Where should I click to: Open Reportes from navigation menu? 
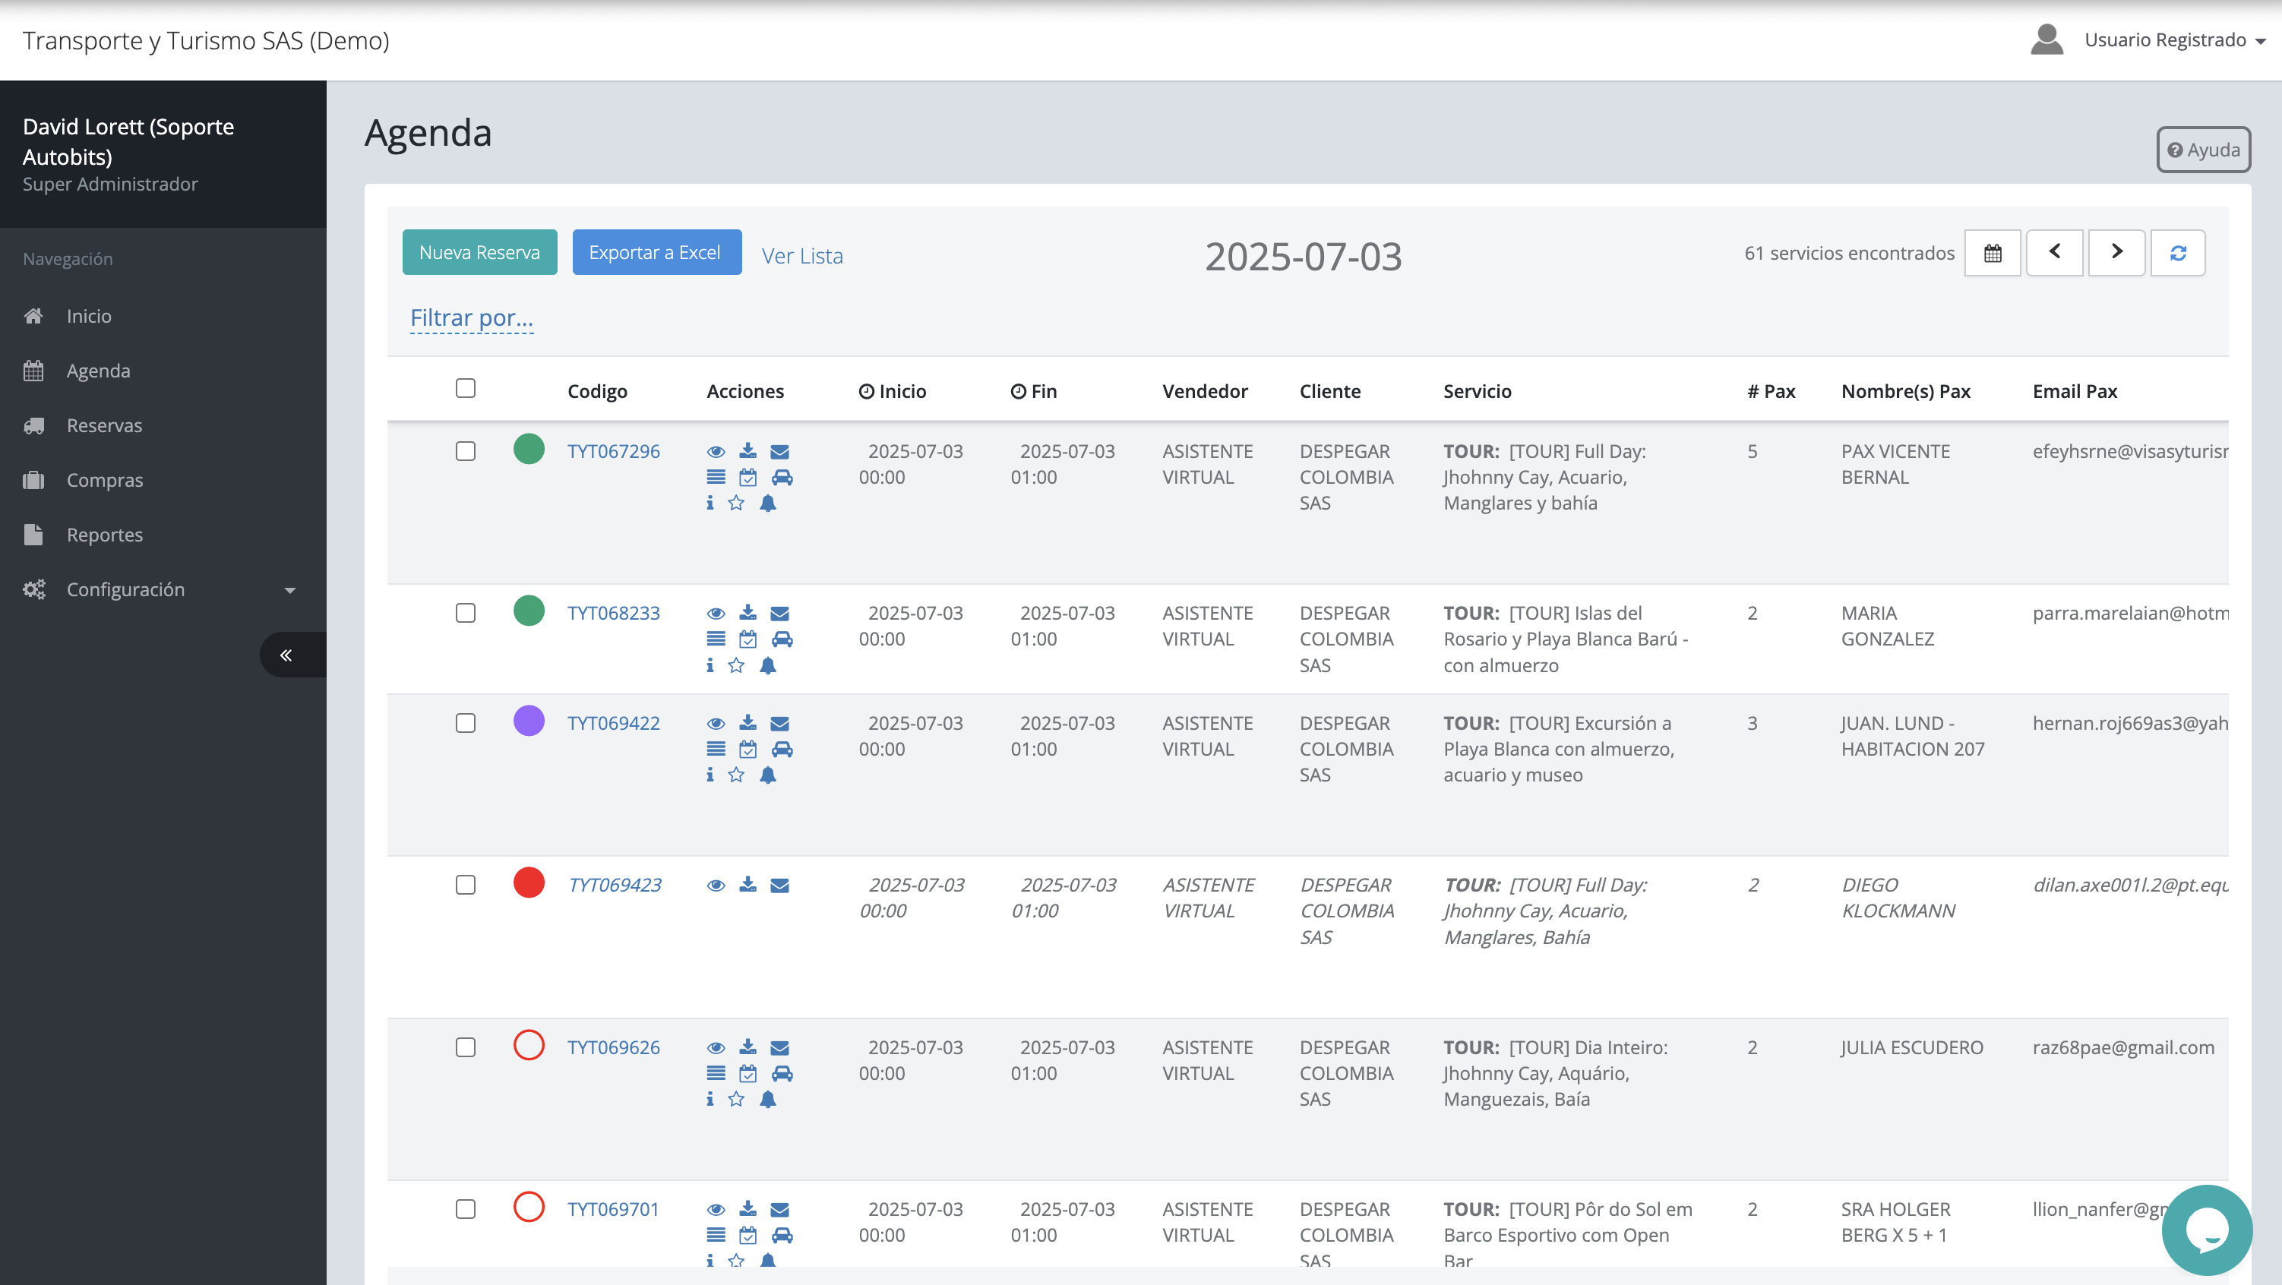point(105,535)
